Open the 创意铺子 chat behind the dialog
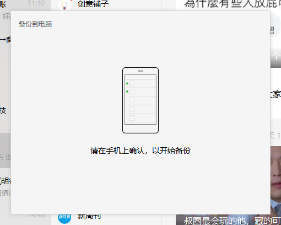This screenshot has height=225, width=281. pyautogui.click(x=93, y=4)
